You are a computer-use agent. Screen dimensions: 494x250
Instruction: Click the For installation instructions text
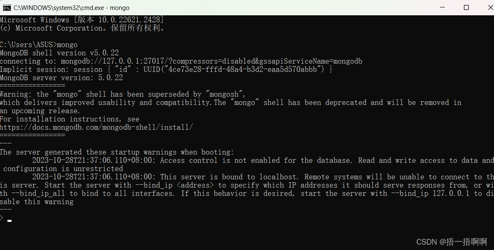[66, 119]
